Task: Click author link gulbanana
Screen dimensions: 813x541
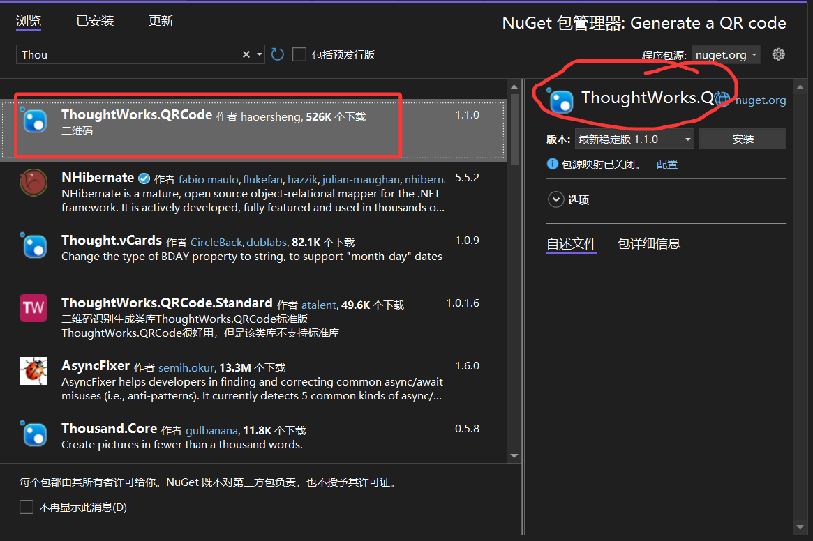Action: pyautogui.click(x=211, y=431)
